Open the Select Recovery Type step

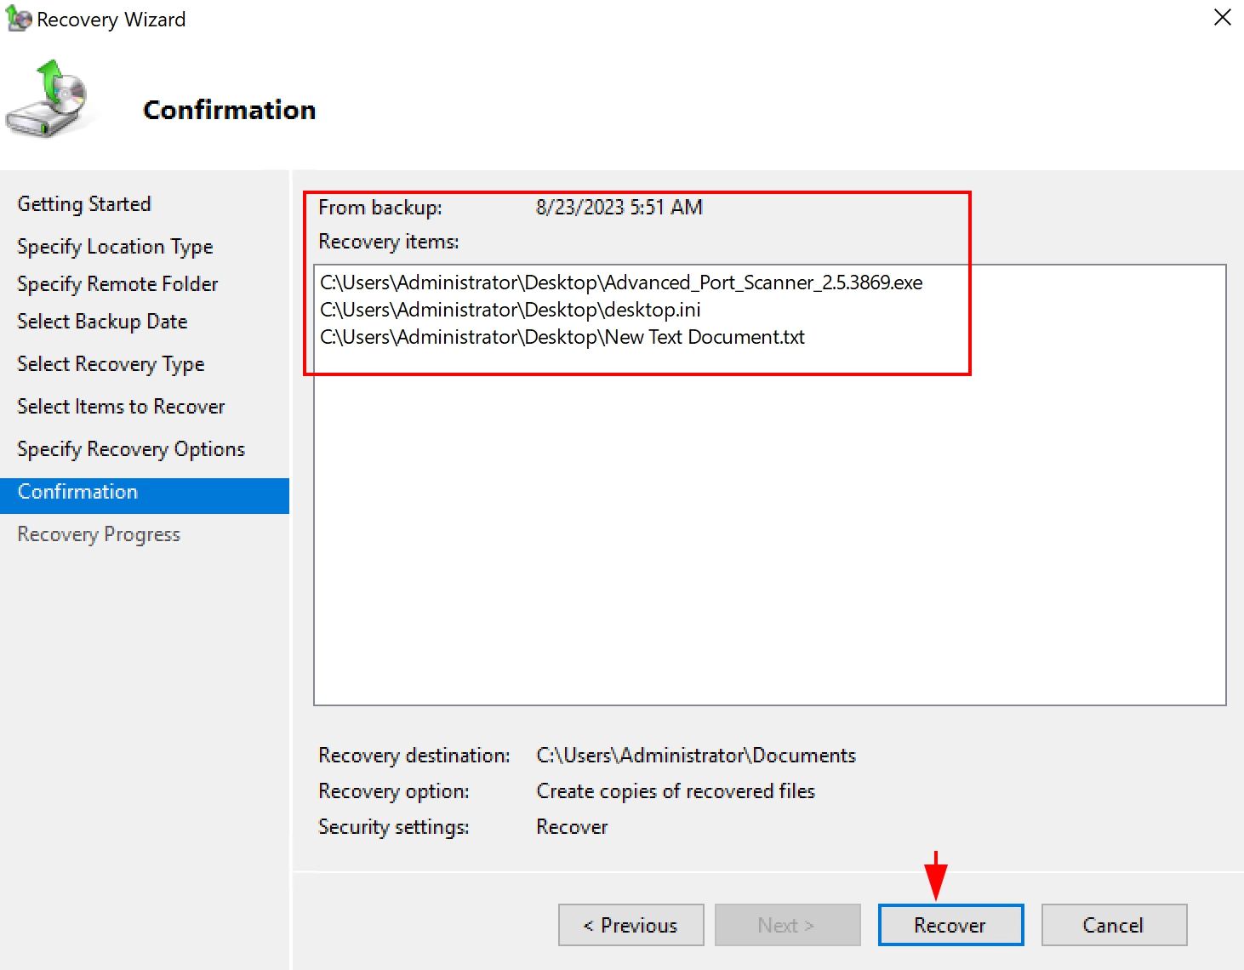111,364
